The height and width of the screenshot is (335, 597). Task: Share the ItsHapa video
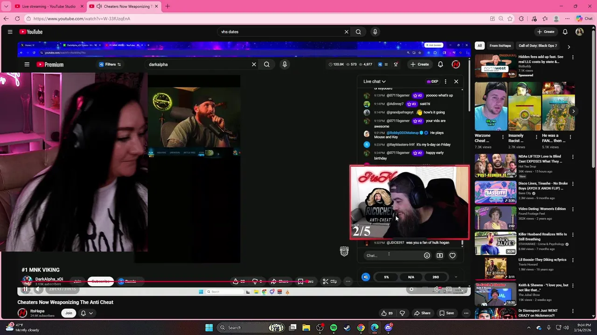click(423, 313)
